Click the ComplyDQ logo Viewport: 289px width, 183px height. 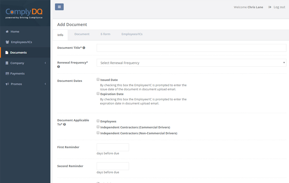click(x=24, y=13)
